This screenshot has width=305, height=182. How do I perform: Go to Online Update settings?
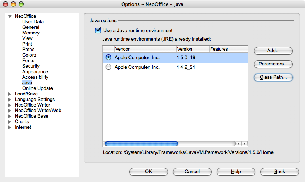37,88
